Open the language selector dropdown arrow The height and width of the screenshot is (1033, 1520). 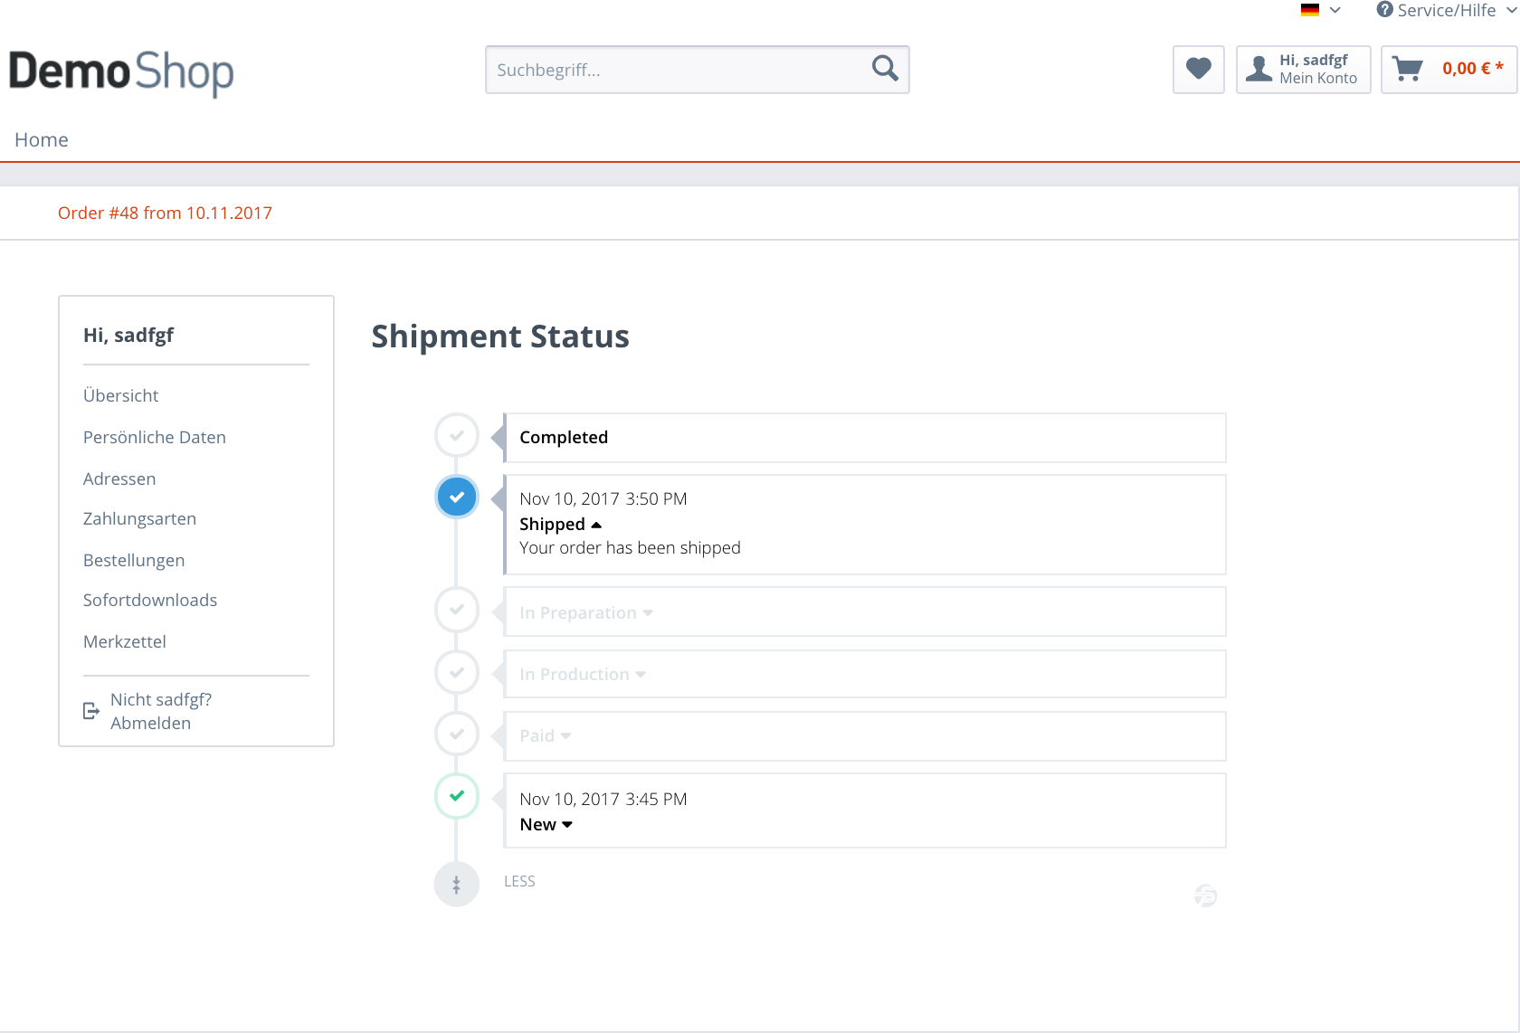coord(1335,10)
